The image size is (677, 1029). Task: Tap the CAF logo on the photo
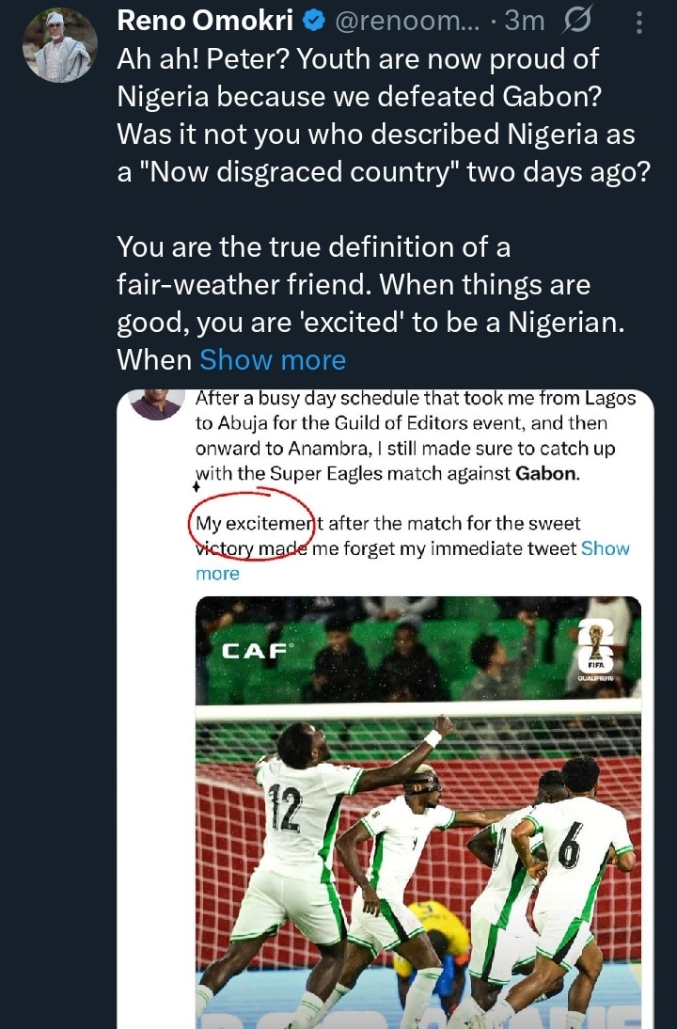257,650
